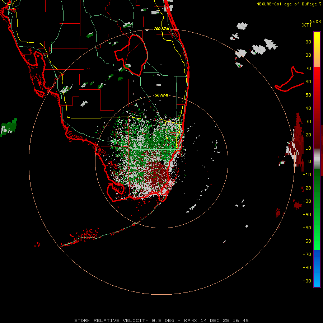The image size is (323, 323).
Task: Click the 90 value on the velocity scale
Action: [x=308, y=42]
